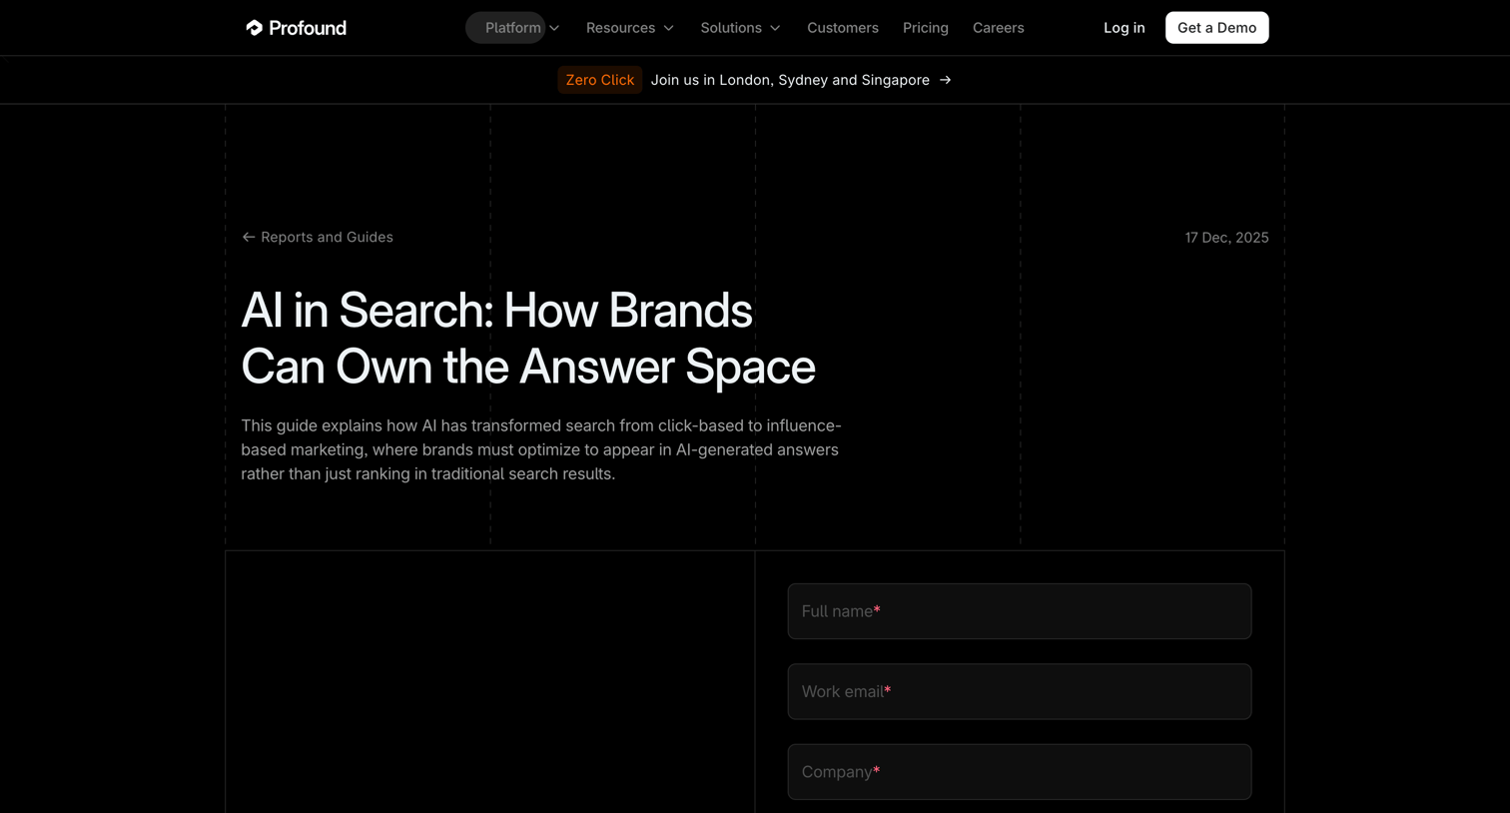
Task: Click the Profound logo icon
Action: (x=255, y=28)
